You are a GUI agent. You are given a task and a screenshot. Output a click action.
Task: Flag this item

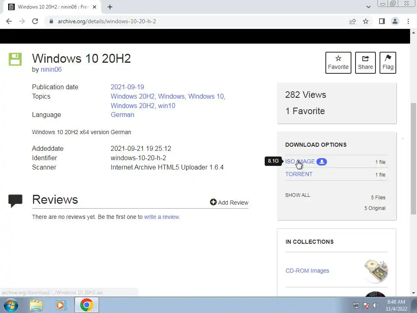click(388, 62)
